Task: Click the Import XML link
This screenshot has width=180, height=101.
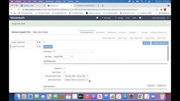Action: click(x=161, y=38)
